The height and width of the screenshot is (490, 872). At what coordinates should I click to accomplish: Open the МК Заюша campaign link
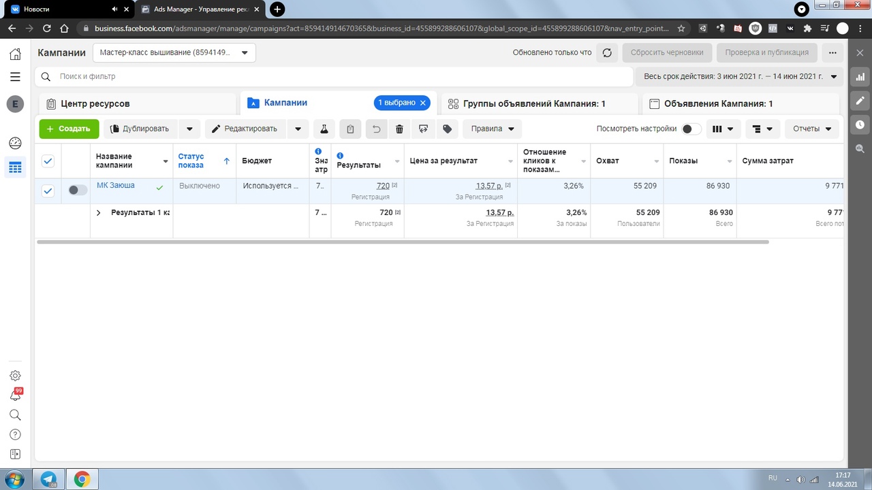click(x=116, y=185)
